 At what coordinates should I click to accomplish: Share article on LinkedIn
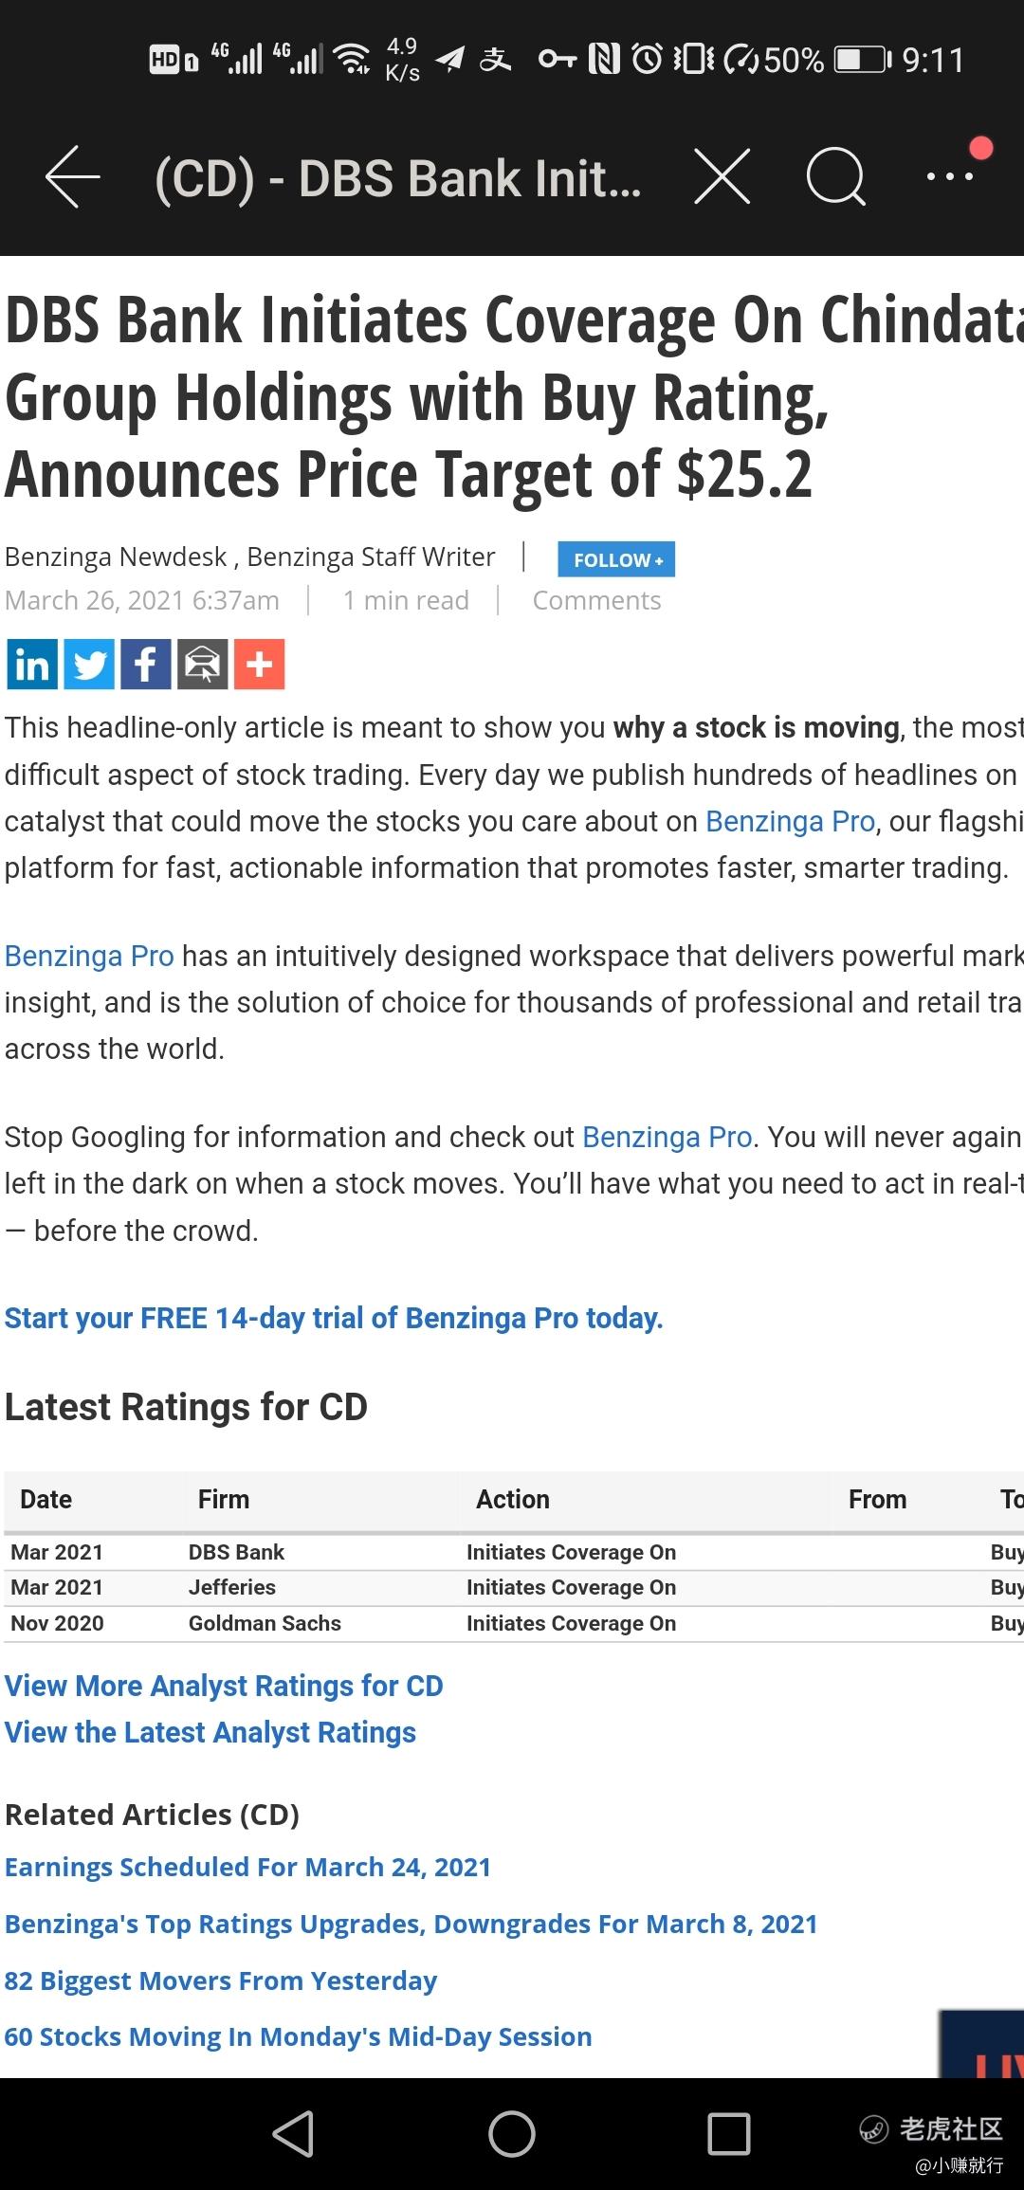31,665
